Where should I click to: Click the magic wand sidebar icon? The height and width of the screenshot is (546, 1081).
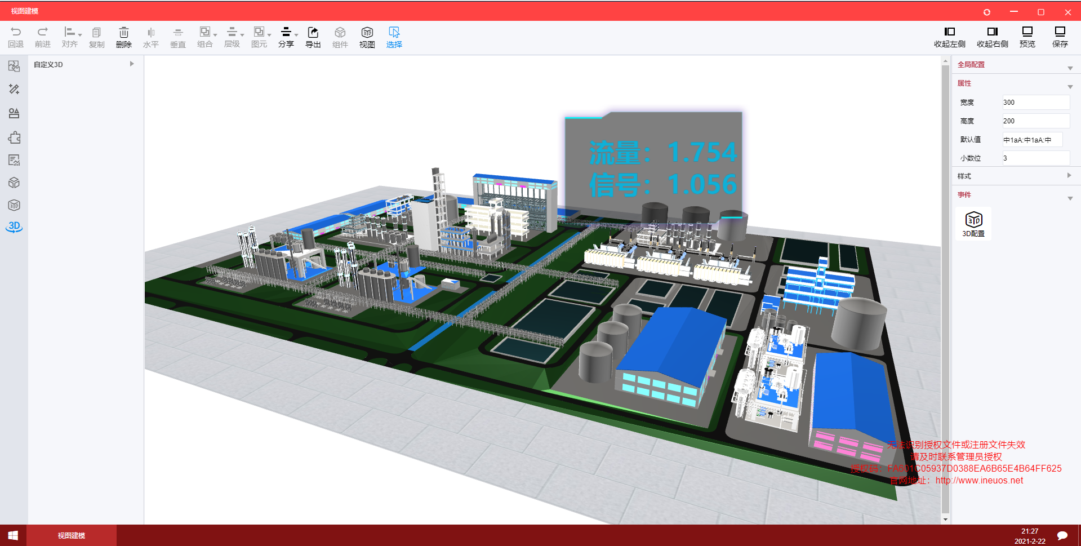(14, 89)
